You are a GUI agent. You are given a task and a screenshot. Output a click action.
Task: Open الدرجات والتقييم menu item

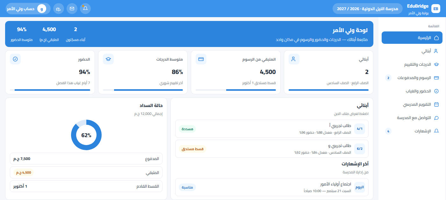coord(412,64)
